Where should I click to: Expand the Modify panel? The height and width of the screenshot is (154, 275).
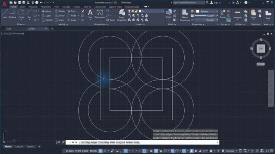click(63, 24)
